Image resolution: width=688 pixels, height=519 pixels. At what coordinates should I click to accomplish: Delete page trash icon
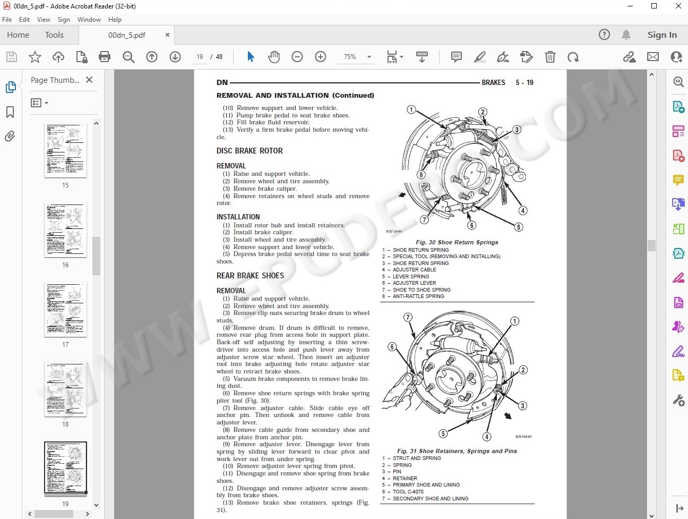[x=550, y=57]
